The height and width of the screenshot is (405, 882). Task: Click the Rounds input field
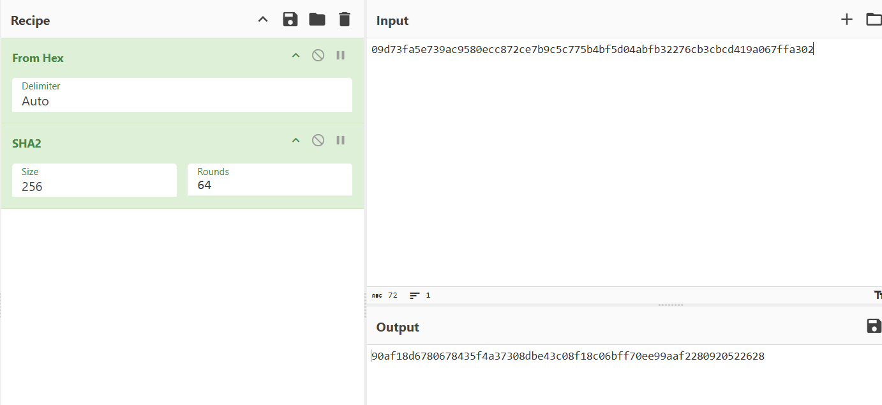tap(269, 185)
